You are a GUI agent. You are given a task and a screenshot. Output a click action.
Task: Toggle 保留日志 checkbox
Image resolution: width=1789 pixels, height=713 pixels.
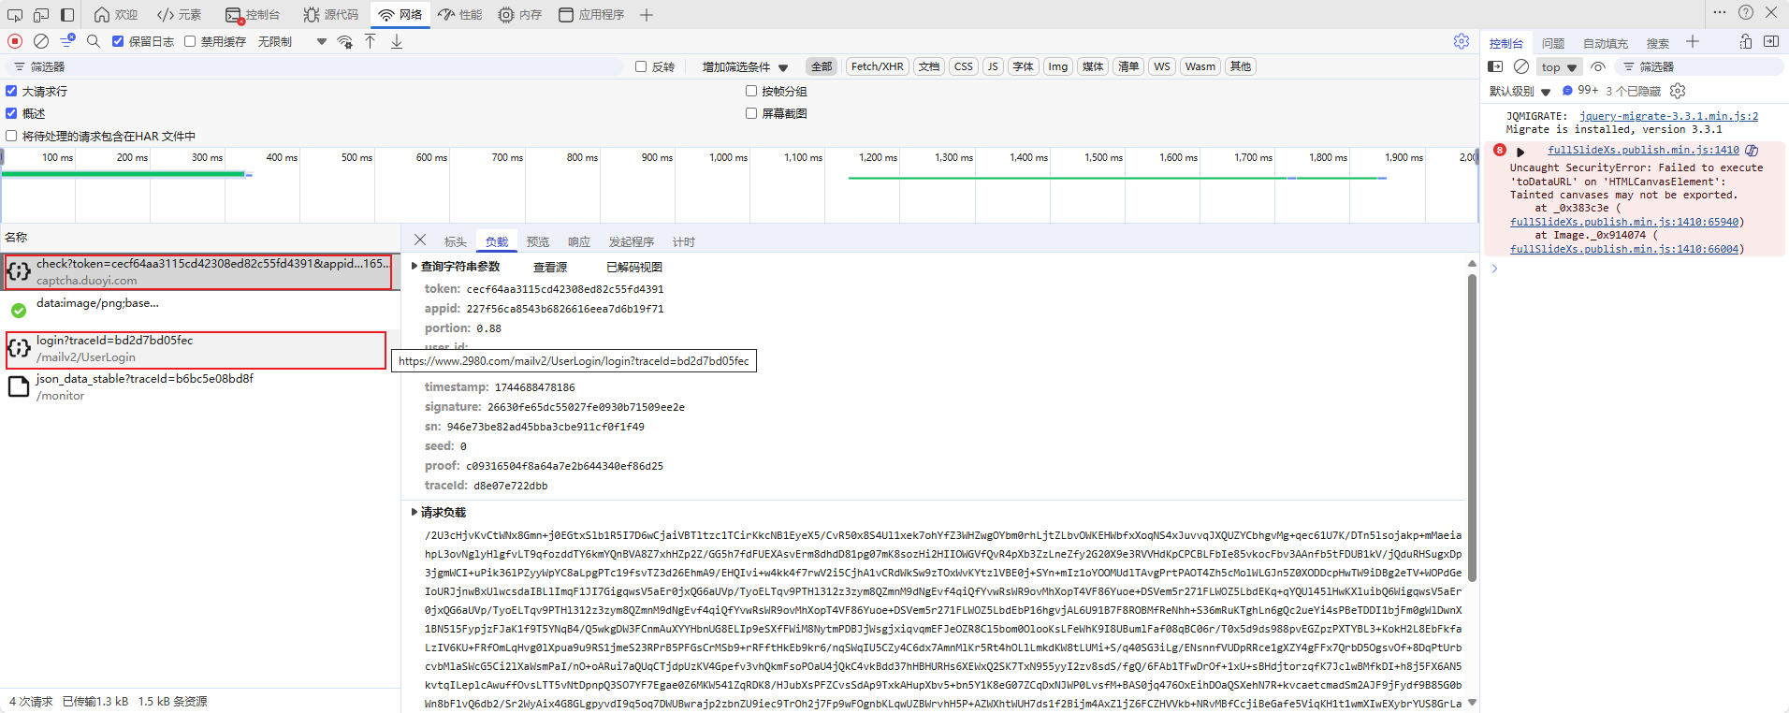(118, 41)
